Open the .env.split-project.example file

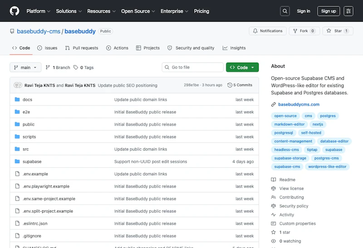point(48,211)
